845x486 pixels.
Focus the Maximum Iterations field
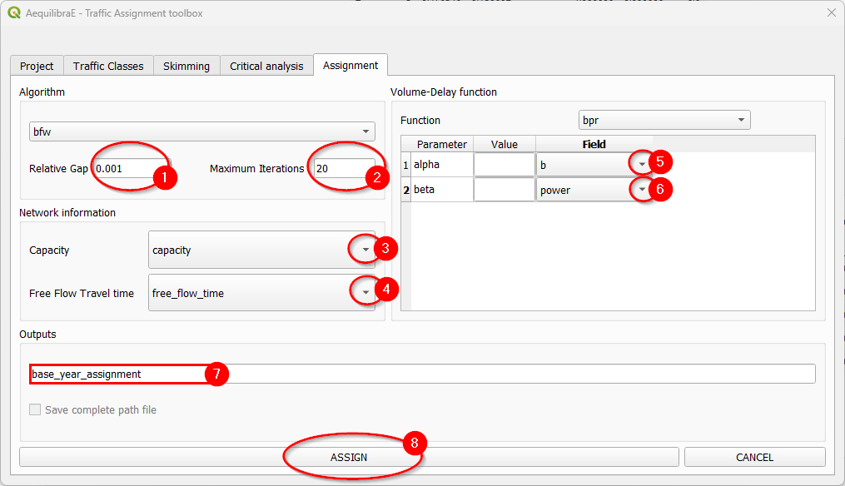pyautogui.click(x=341, y=168)
